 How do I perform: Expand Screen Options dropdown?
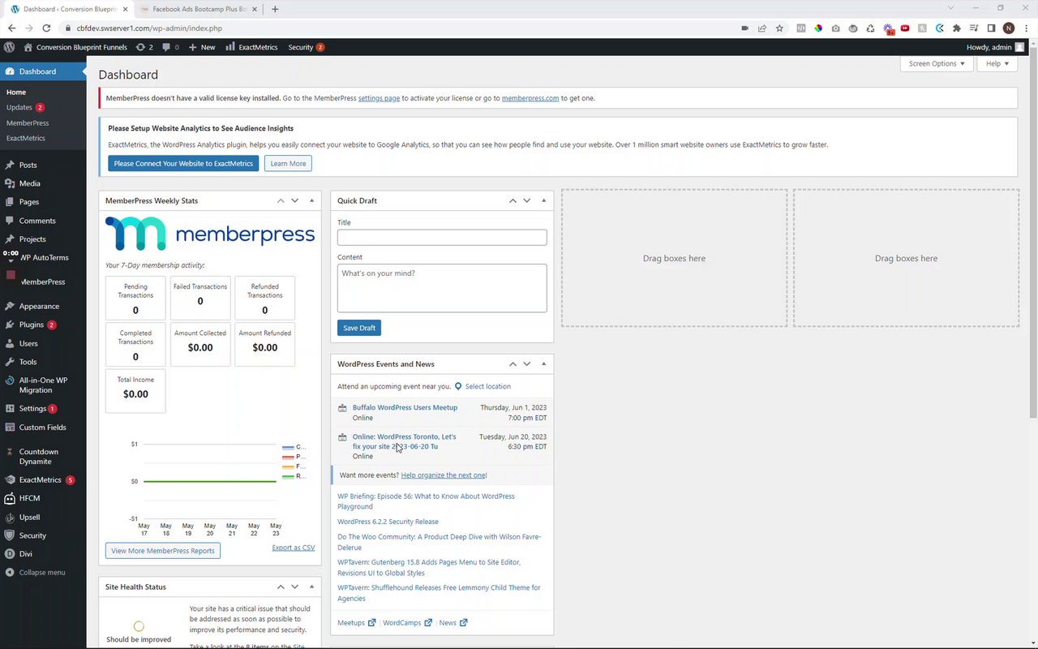click(x=937, y=63)
